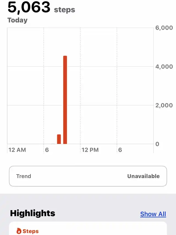Tap the Unavailable trend status text
This screenshot has width=176, height=235.
(x=143, y=176)
